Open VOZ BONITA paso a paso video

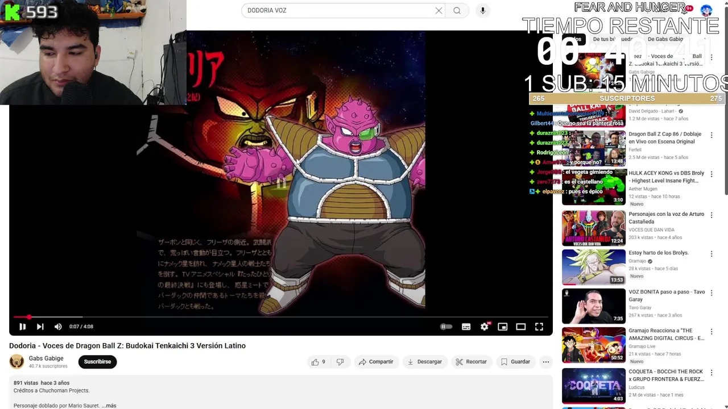pyautogui.click(x=594, y=306)
